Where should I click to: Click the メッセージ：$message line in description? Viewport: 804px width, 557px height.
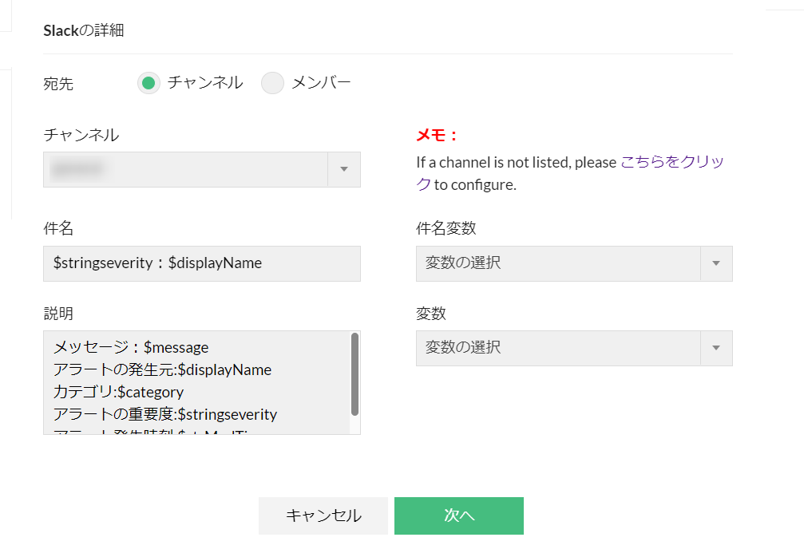[132, 347]
